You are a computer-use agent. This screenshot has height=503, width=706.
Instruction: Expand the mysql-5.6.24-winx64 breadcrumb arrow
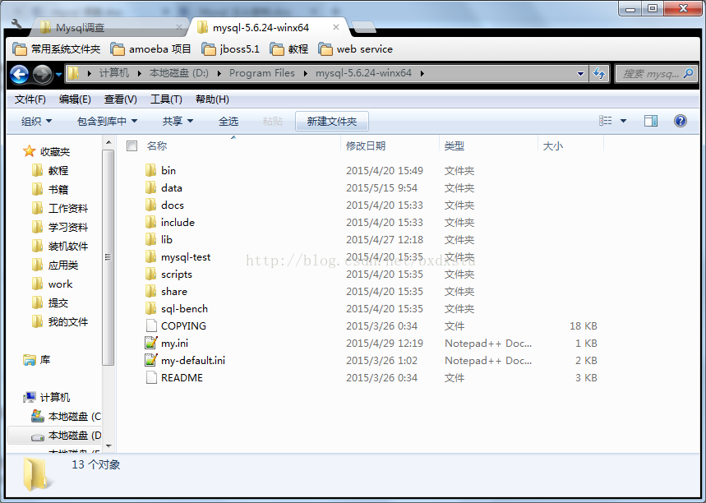click(x=422, y=73)
